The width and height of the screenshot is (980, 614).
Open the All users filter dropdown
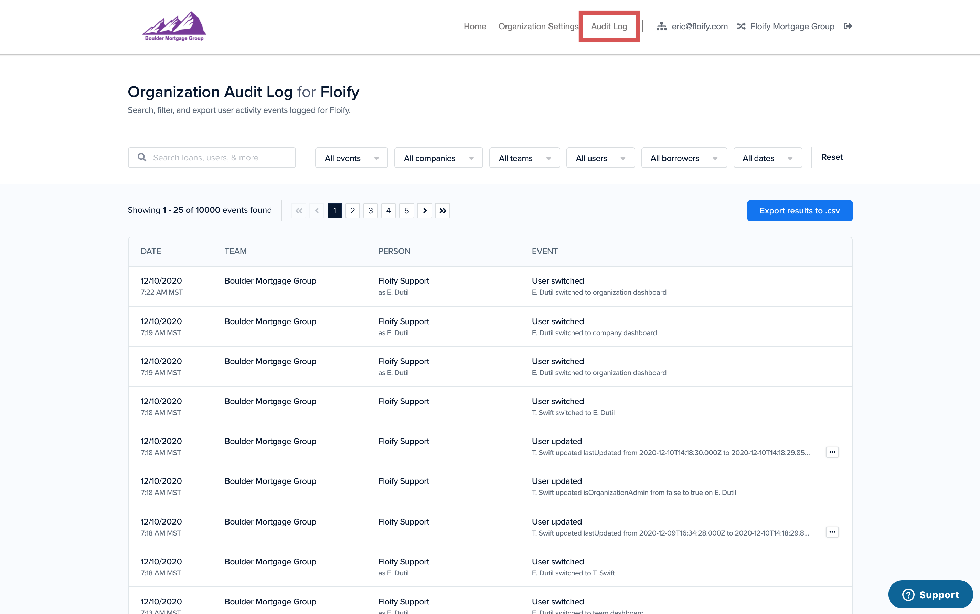click(x=600, y=158)
